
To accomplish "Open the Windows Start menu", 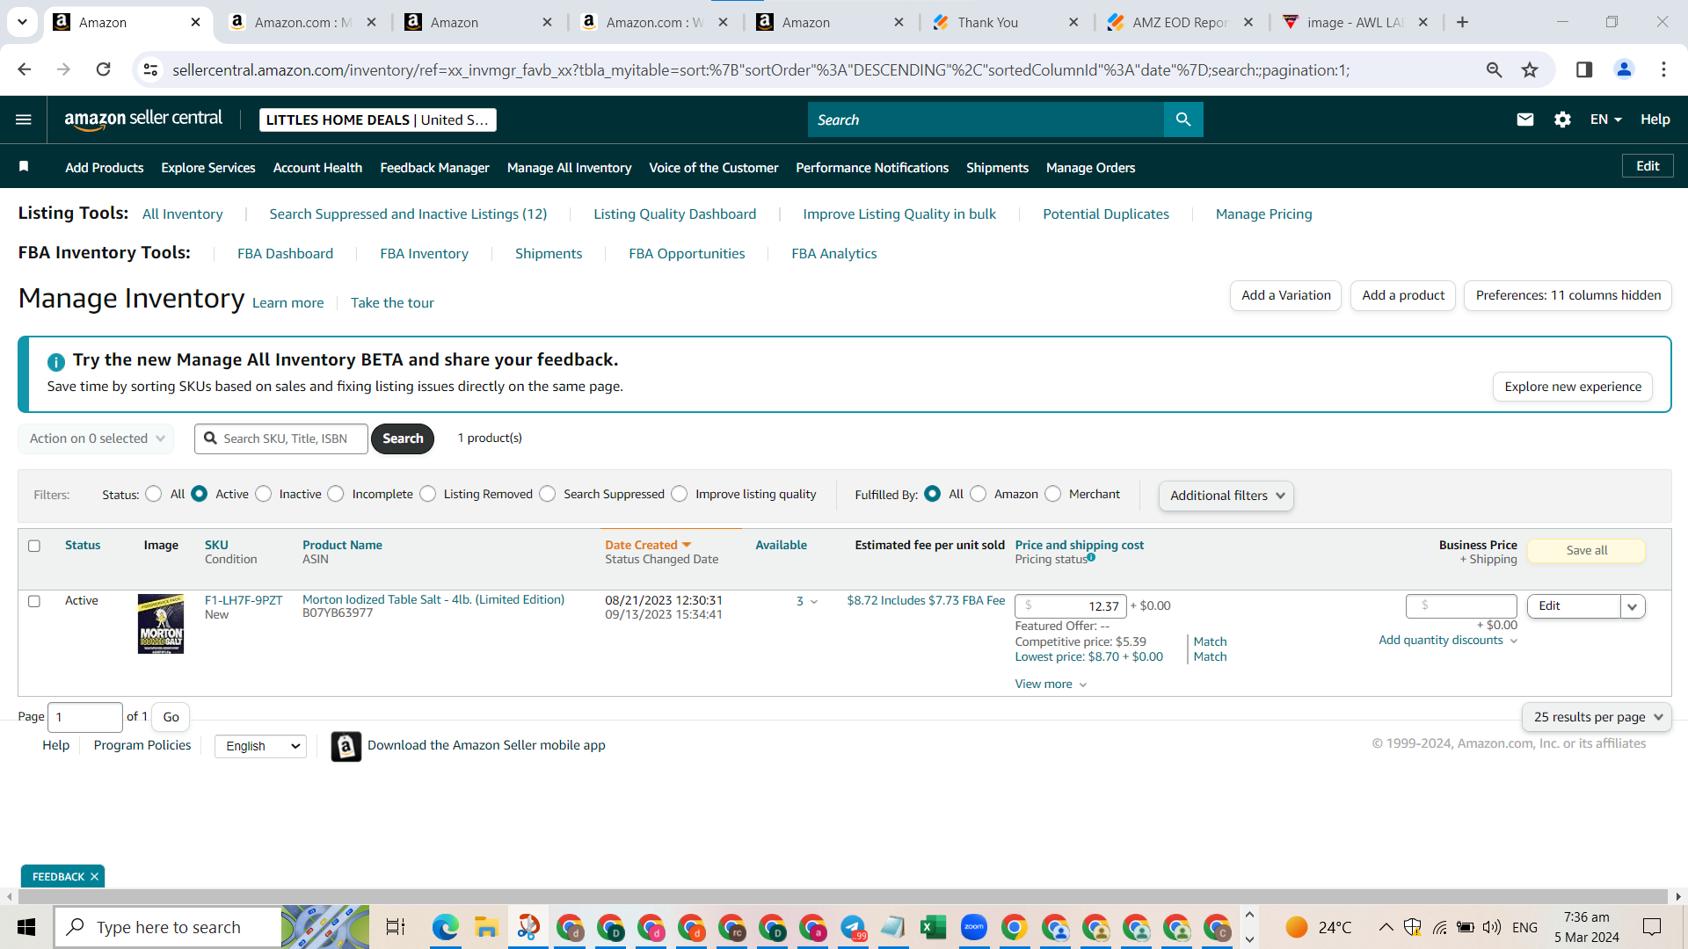I will [x=26, y=927].
